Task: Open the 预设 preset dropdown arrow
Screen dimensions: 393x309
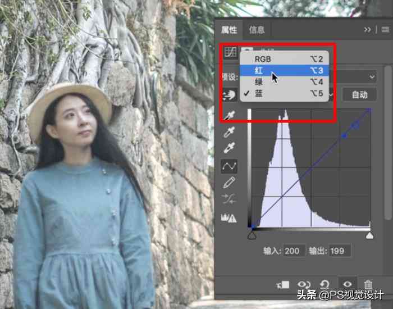Action: pos(372,77)
